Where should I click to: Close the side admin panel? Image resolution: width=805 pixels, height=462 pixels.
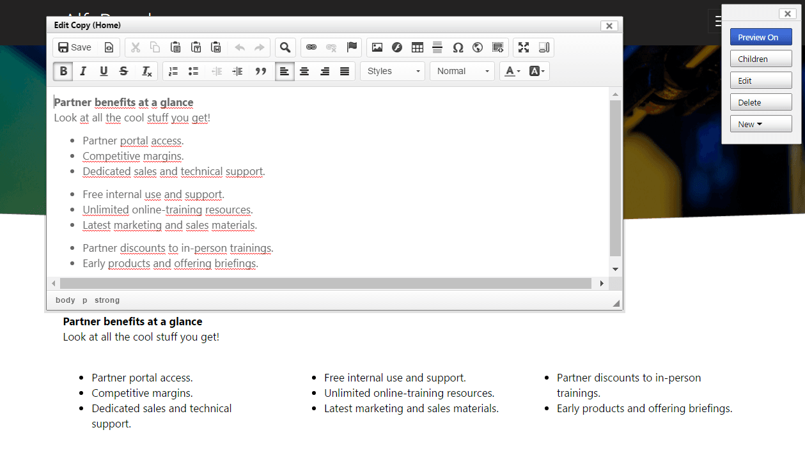coord(788,14)
